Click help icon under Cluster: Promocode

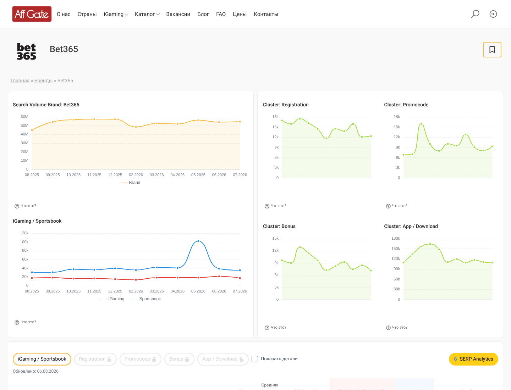(388, 206)
